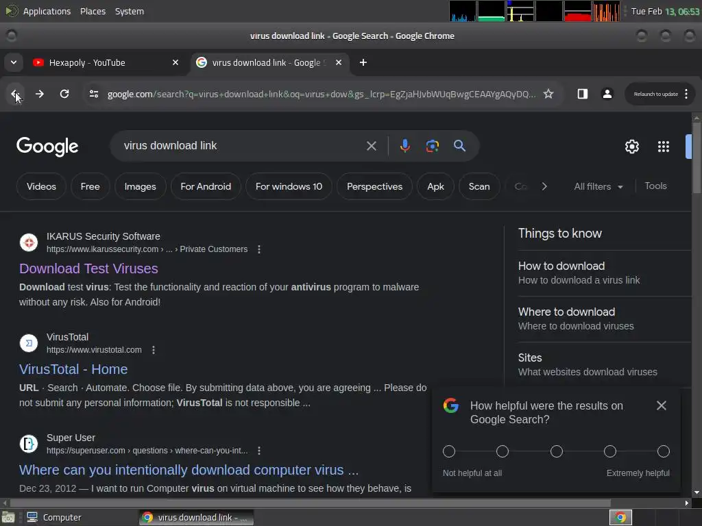702x526 pixels.
Task: Select the Videos filter chip
Action: (x=41, y=186)
